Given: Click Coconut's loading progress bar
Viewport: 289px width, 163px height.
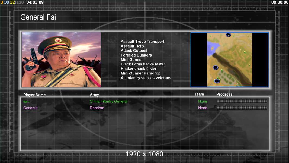Looking at the screenshot, I should pyautogui.click(x=242, y=108).
